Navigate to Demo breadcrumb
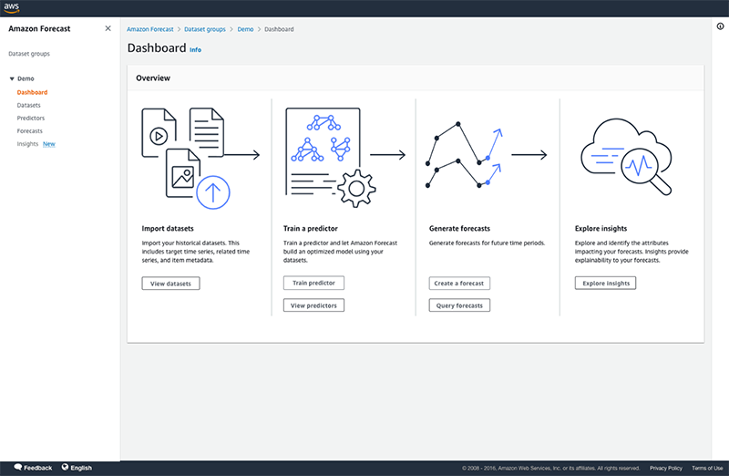This screenshot has height=476, width=729. tap(245, 29)
